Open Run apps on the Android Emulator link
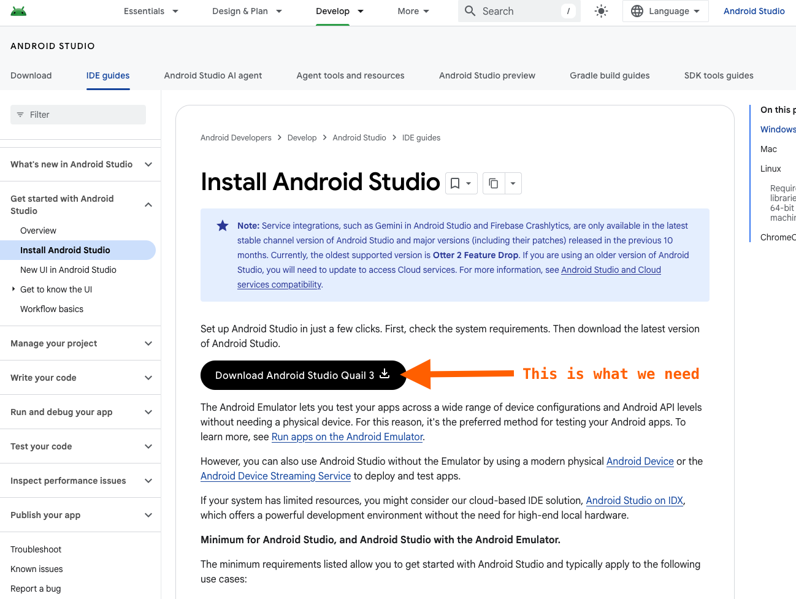 347,437
